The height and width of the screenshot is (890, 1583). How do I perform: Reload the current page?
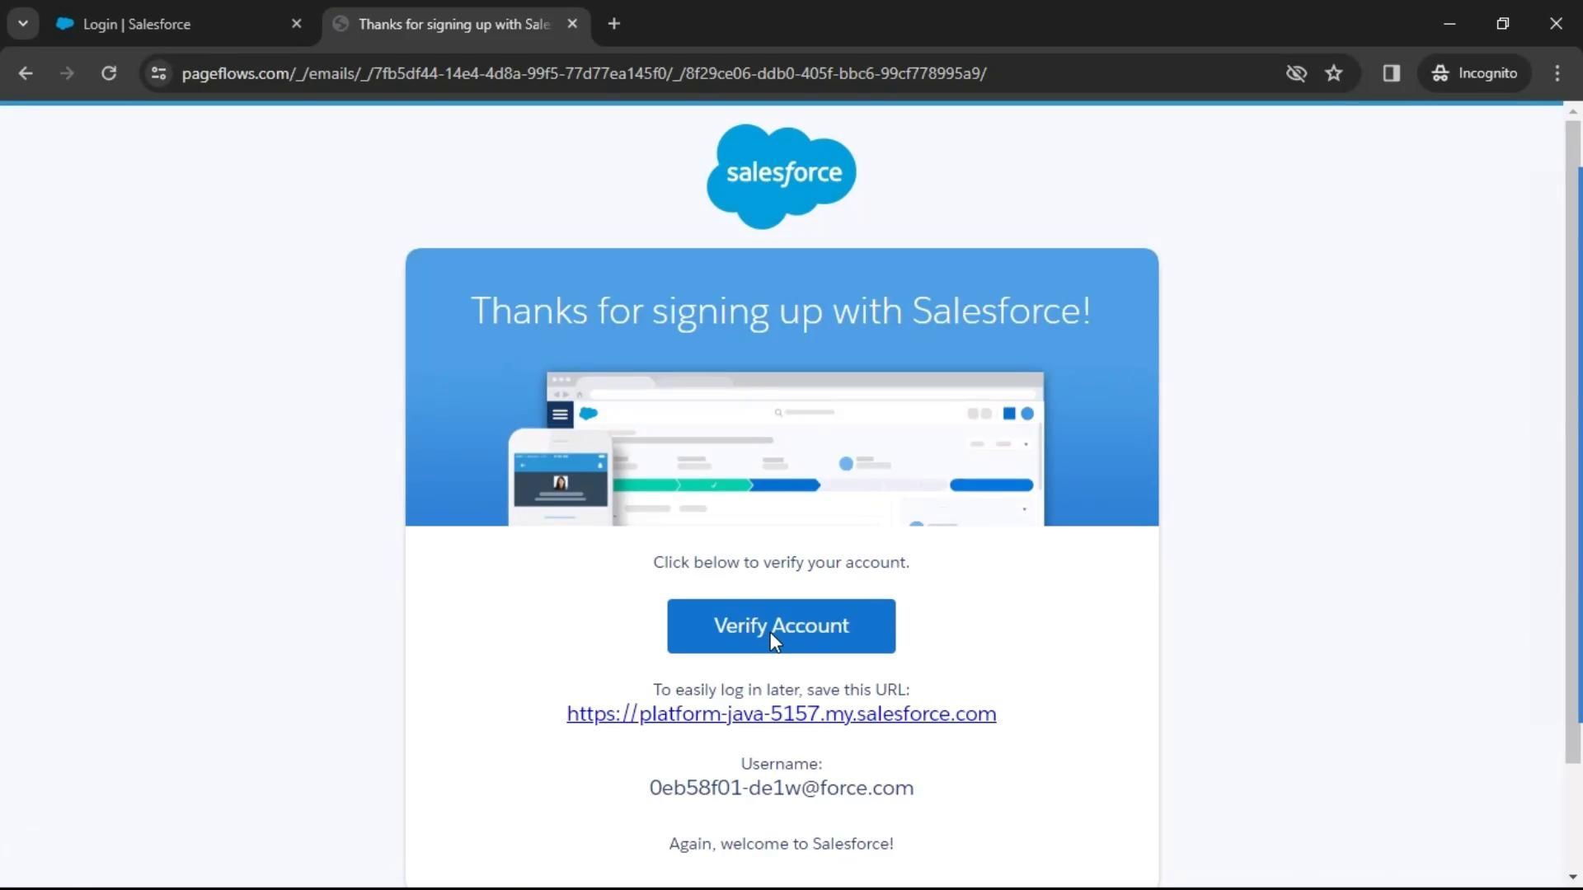click(x=109, y=73)
